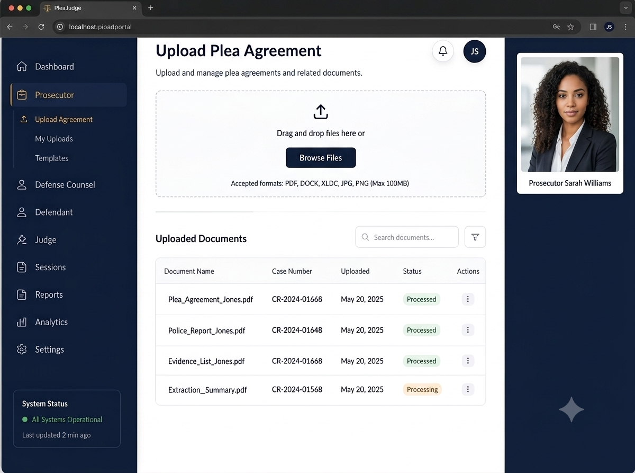
Task: Click Processed status badge for Plea_Agreement_Jones.pdf
Action: (421, 299)
